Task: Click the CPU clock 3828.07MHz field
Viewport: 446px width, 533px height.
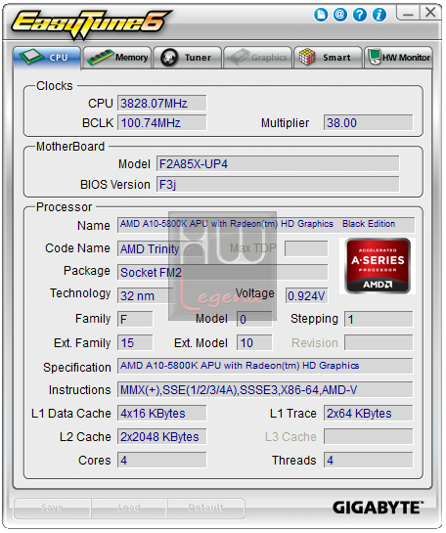Action: [x=161, y=103]
